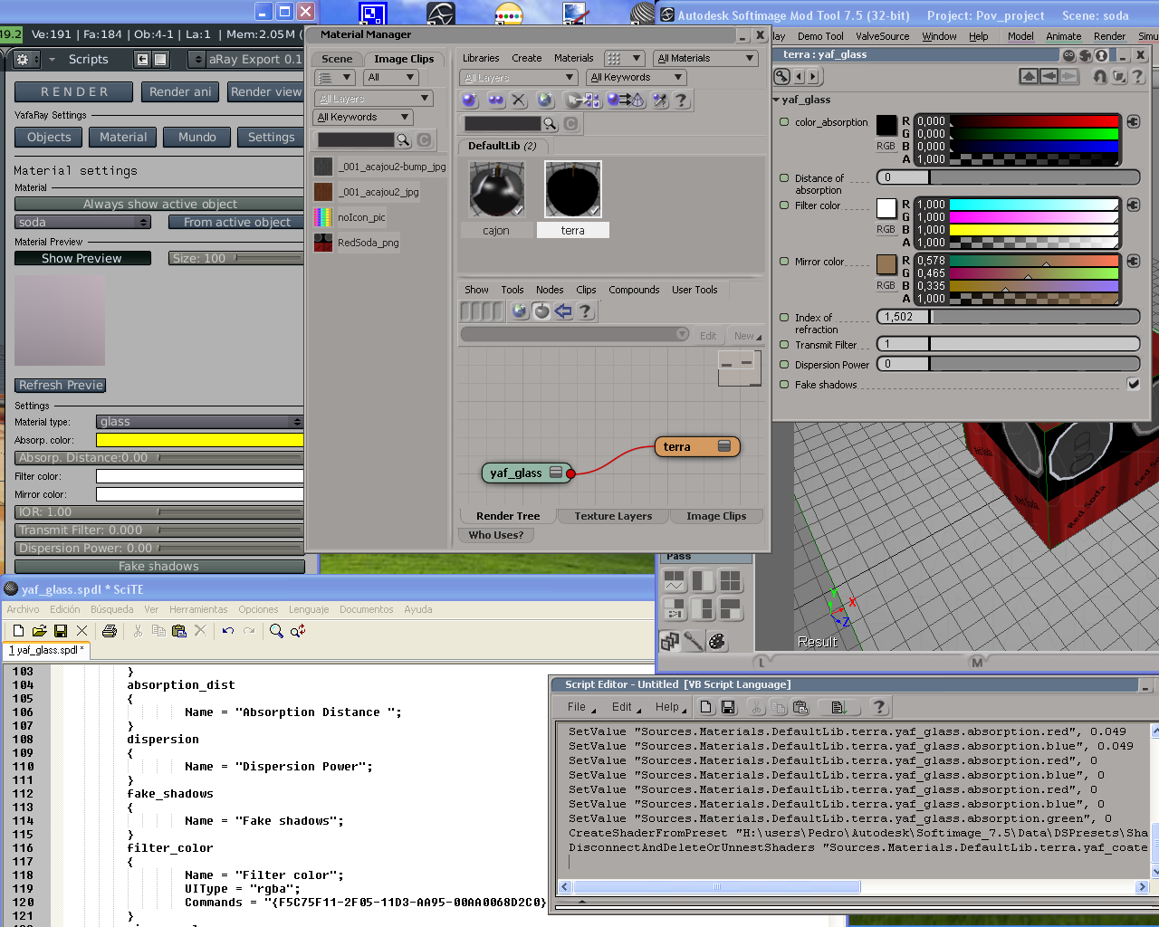This screenshot has height=927, width=1159.
Task: Click the palette icon below Pass panel
Action: 717,642
